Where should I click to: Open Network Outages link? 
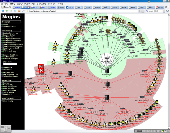(x=10, y=59)
